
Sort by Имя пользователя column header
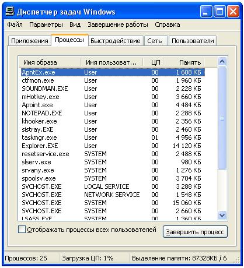(111, 62)
